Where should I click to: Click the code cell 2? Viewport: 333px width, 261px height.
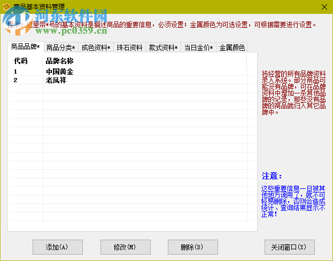point(27,80)
